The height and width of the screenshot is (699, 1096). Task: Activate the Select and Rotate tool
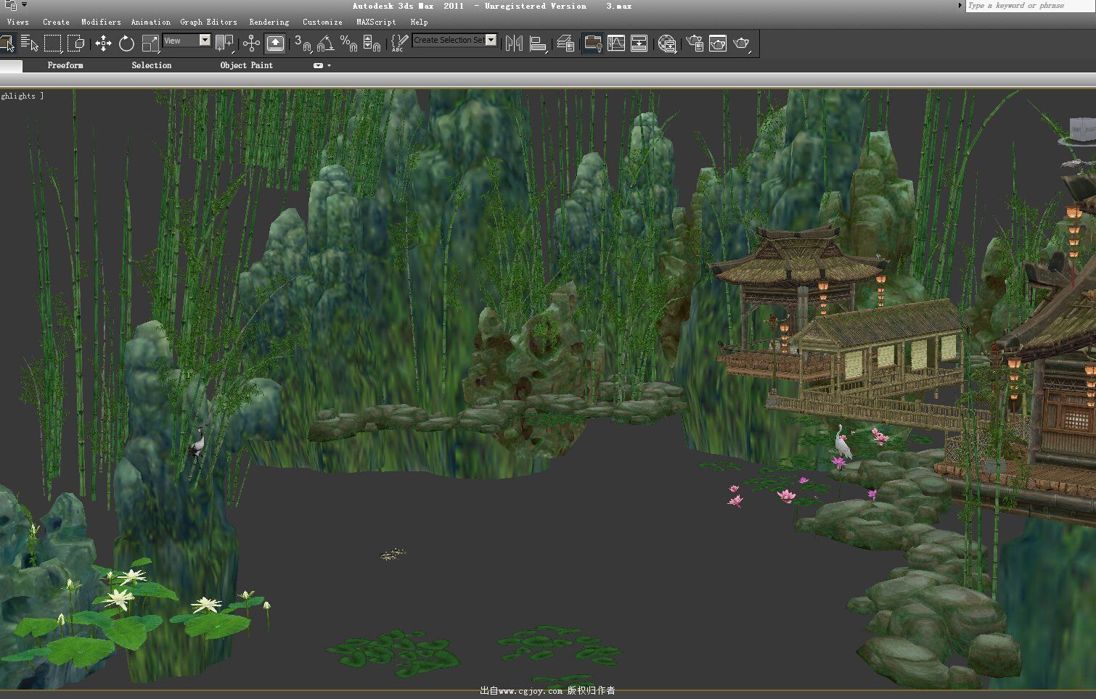[126, 44]
